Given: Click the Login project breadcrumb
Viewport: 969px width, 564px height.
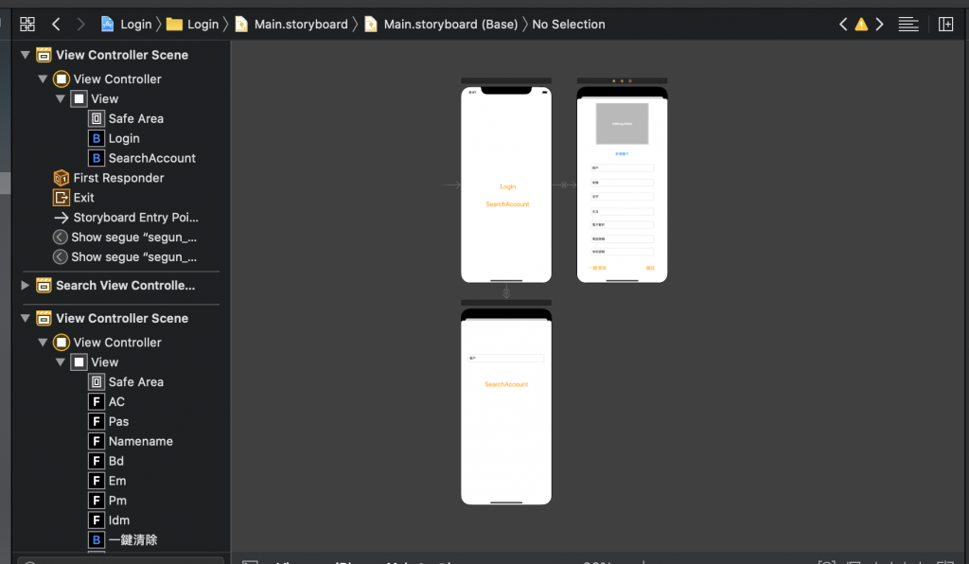Looking at the screenshot, I should point(126,24).
